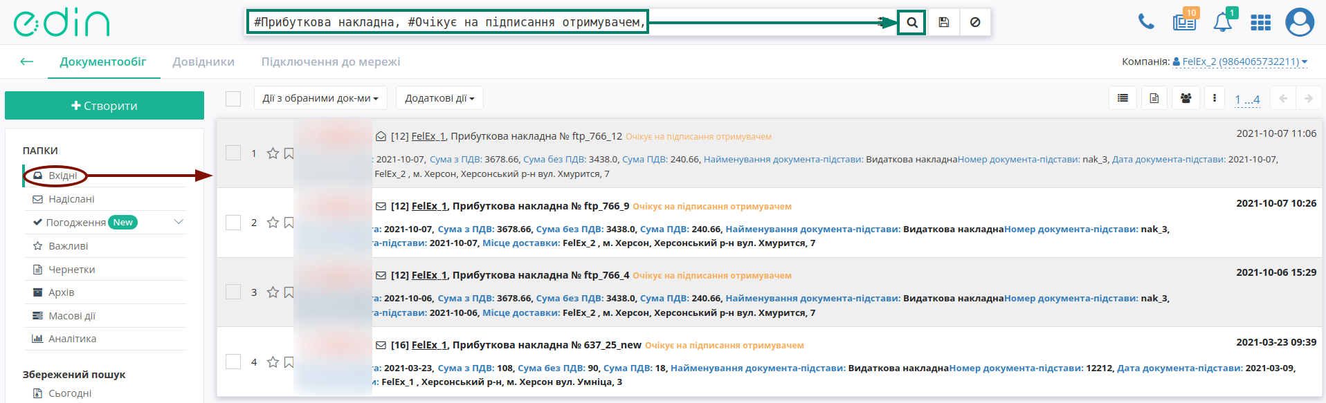Viewport: 1326px width, 403px height.
Task: Open the users group icon
Action: coord(1186,98)
